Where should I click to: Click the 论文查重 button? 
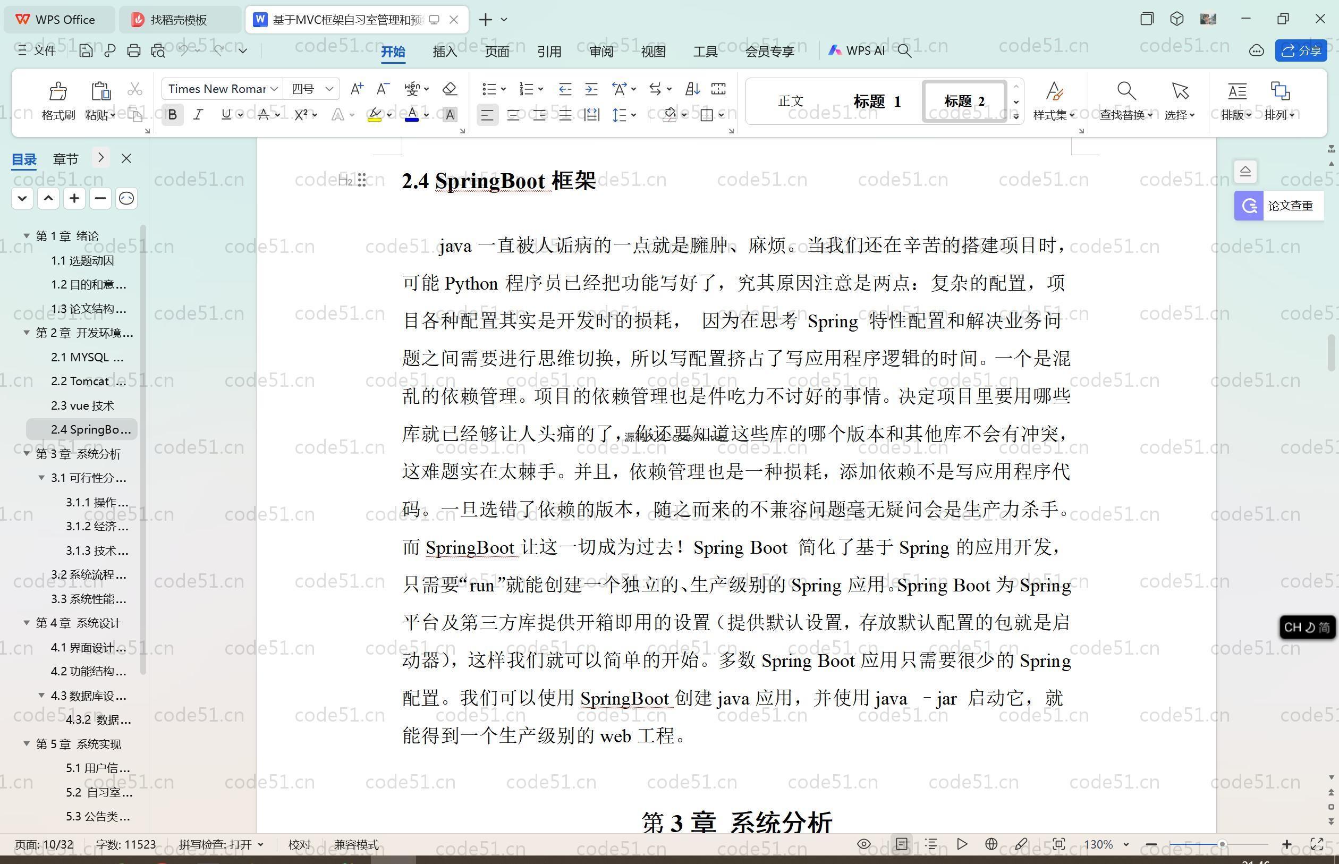click(1279, 206)
